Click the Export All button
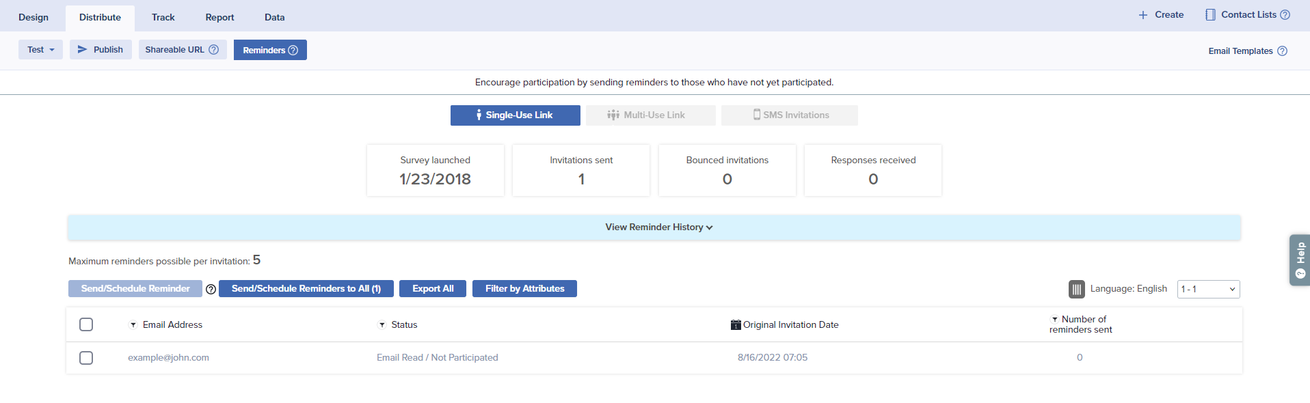1310x403 pixels. pyautogui.click(x=432, y=289)
